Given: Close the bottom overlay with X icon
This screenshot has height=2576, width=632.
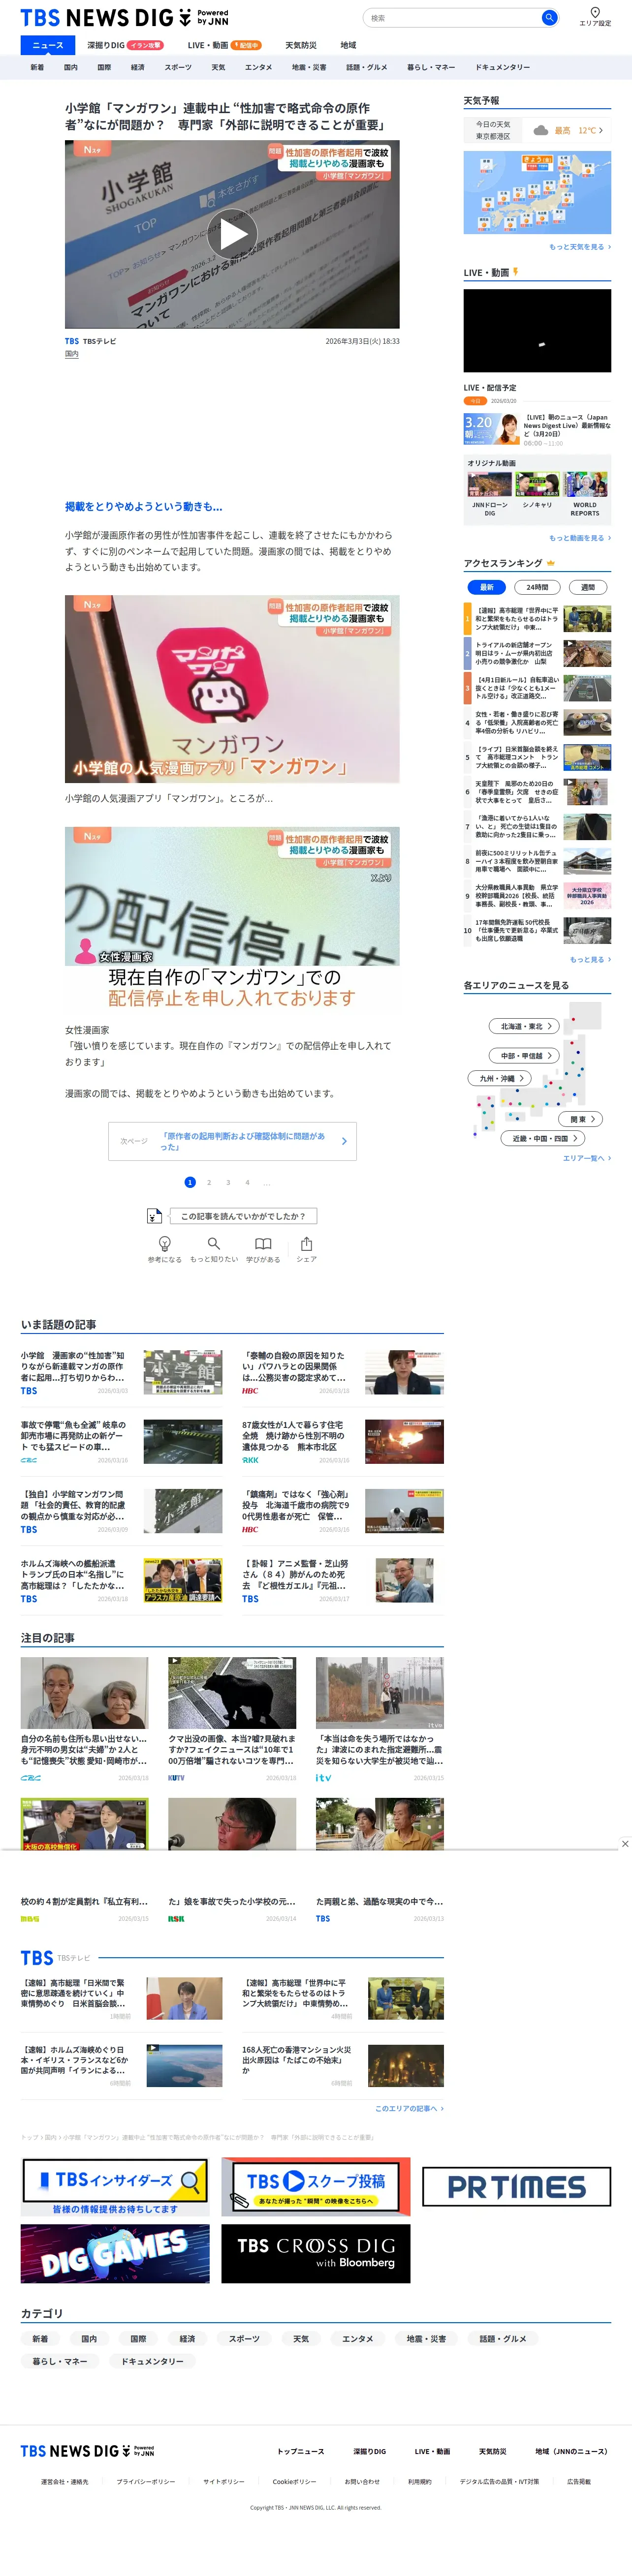Looking at the screenshot, I should tap(625, 1843).
